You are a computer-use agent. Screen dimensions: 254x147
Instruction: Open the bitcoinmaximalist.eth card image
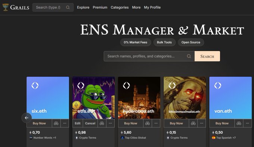tap(185, 98)
